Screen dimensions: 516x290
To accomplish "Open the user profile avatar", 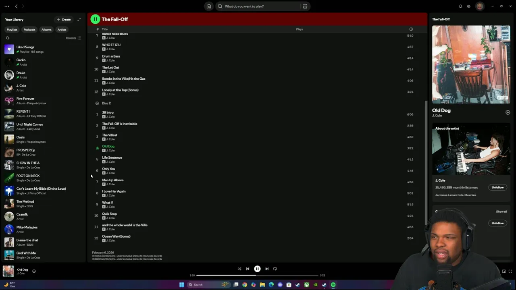I will [x=480, y=6].
